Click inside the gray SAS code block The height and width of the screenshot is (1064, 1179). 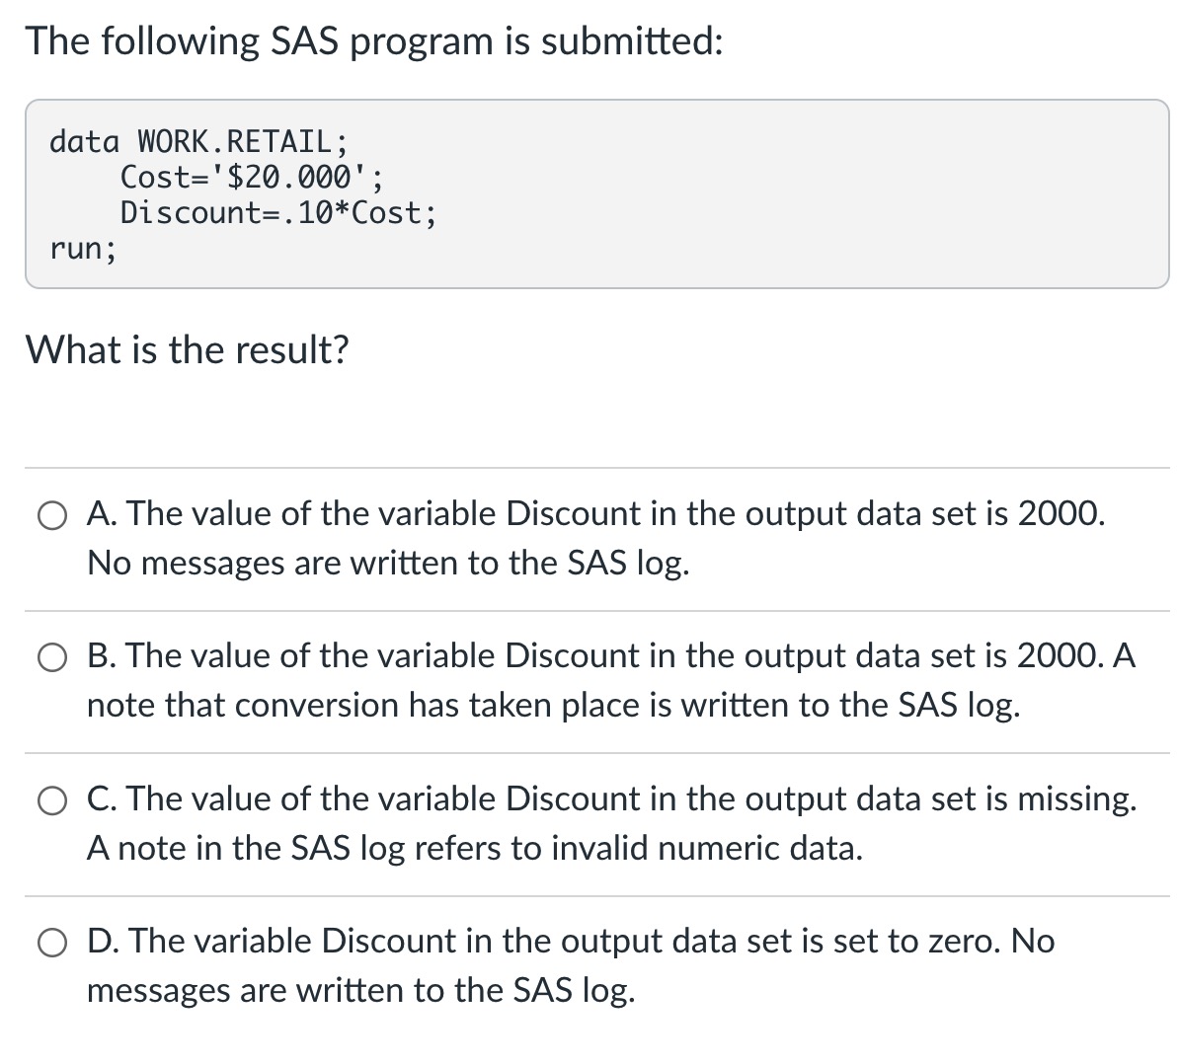tap(597, 193)
